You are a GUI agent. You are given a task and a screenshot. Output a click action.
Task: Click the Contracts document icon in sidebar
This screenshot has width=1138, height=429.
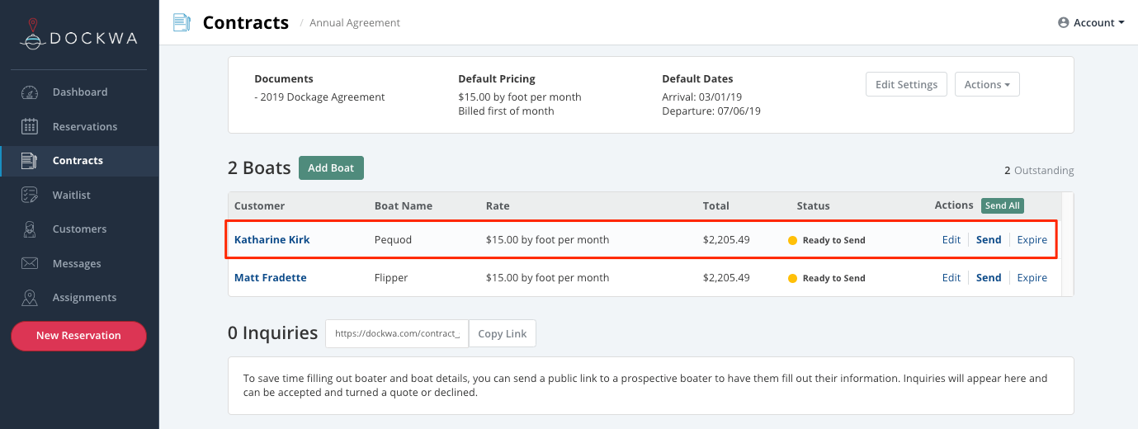30,161
